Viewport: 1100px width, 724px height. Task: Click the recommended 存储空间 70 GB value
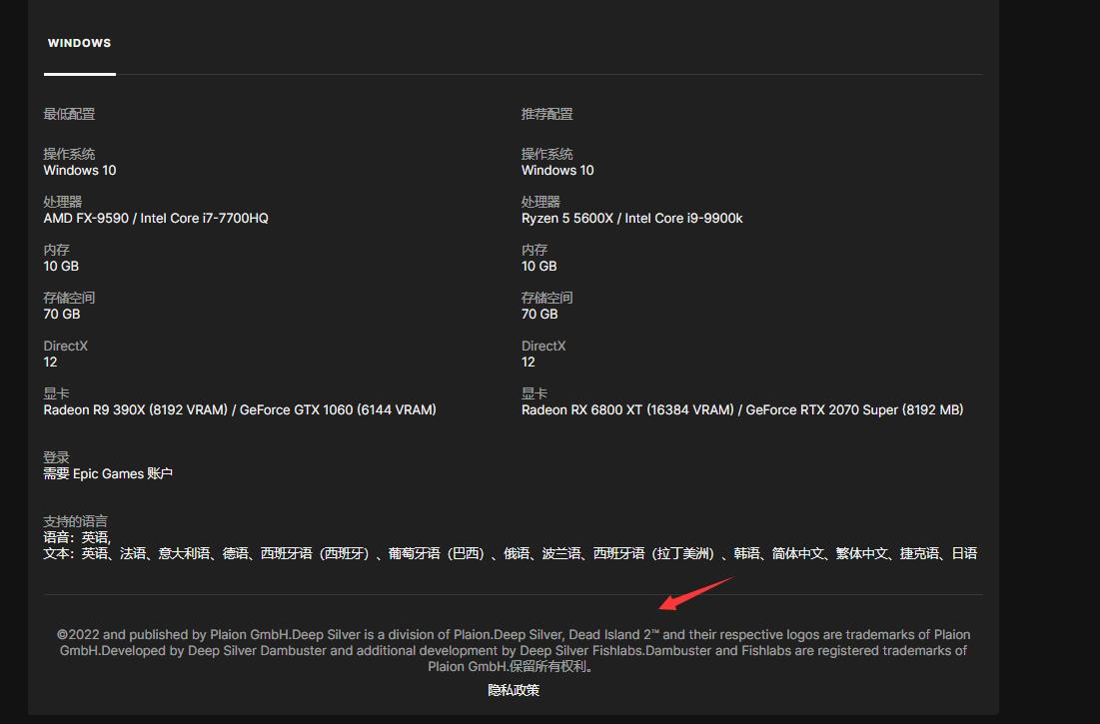pyautogui.click(x=540, y=314)
